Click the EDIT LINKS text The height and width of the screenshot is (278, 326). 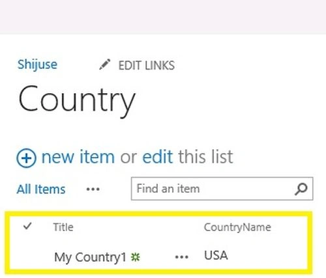point(147,65)
